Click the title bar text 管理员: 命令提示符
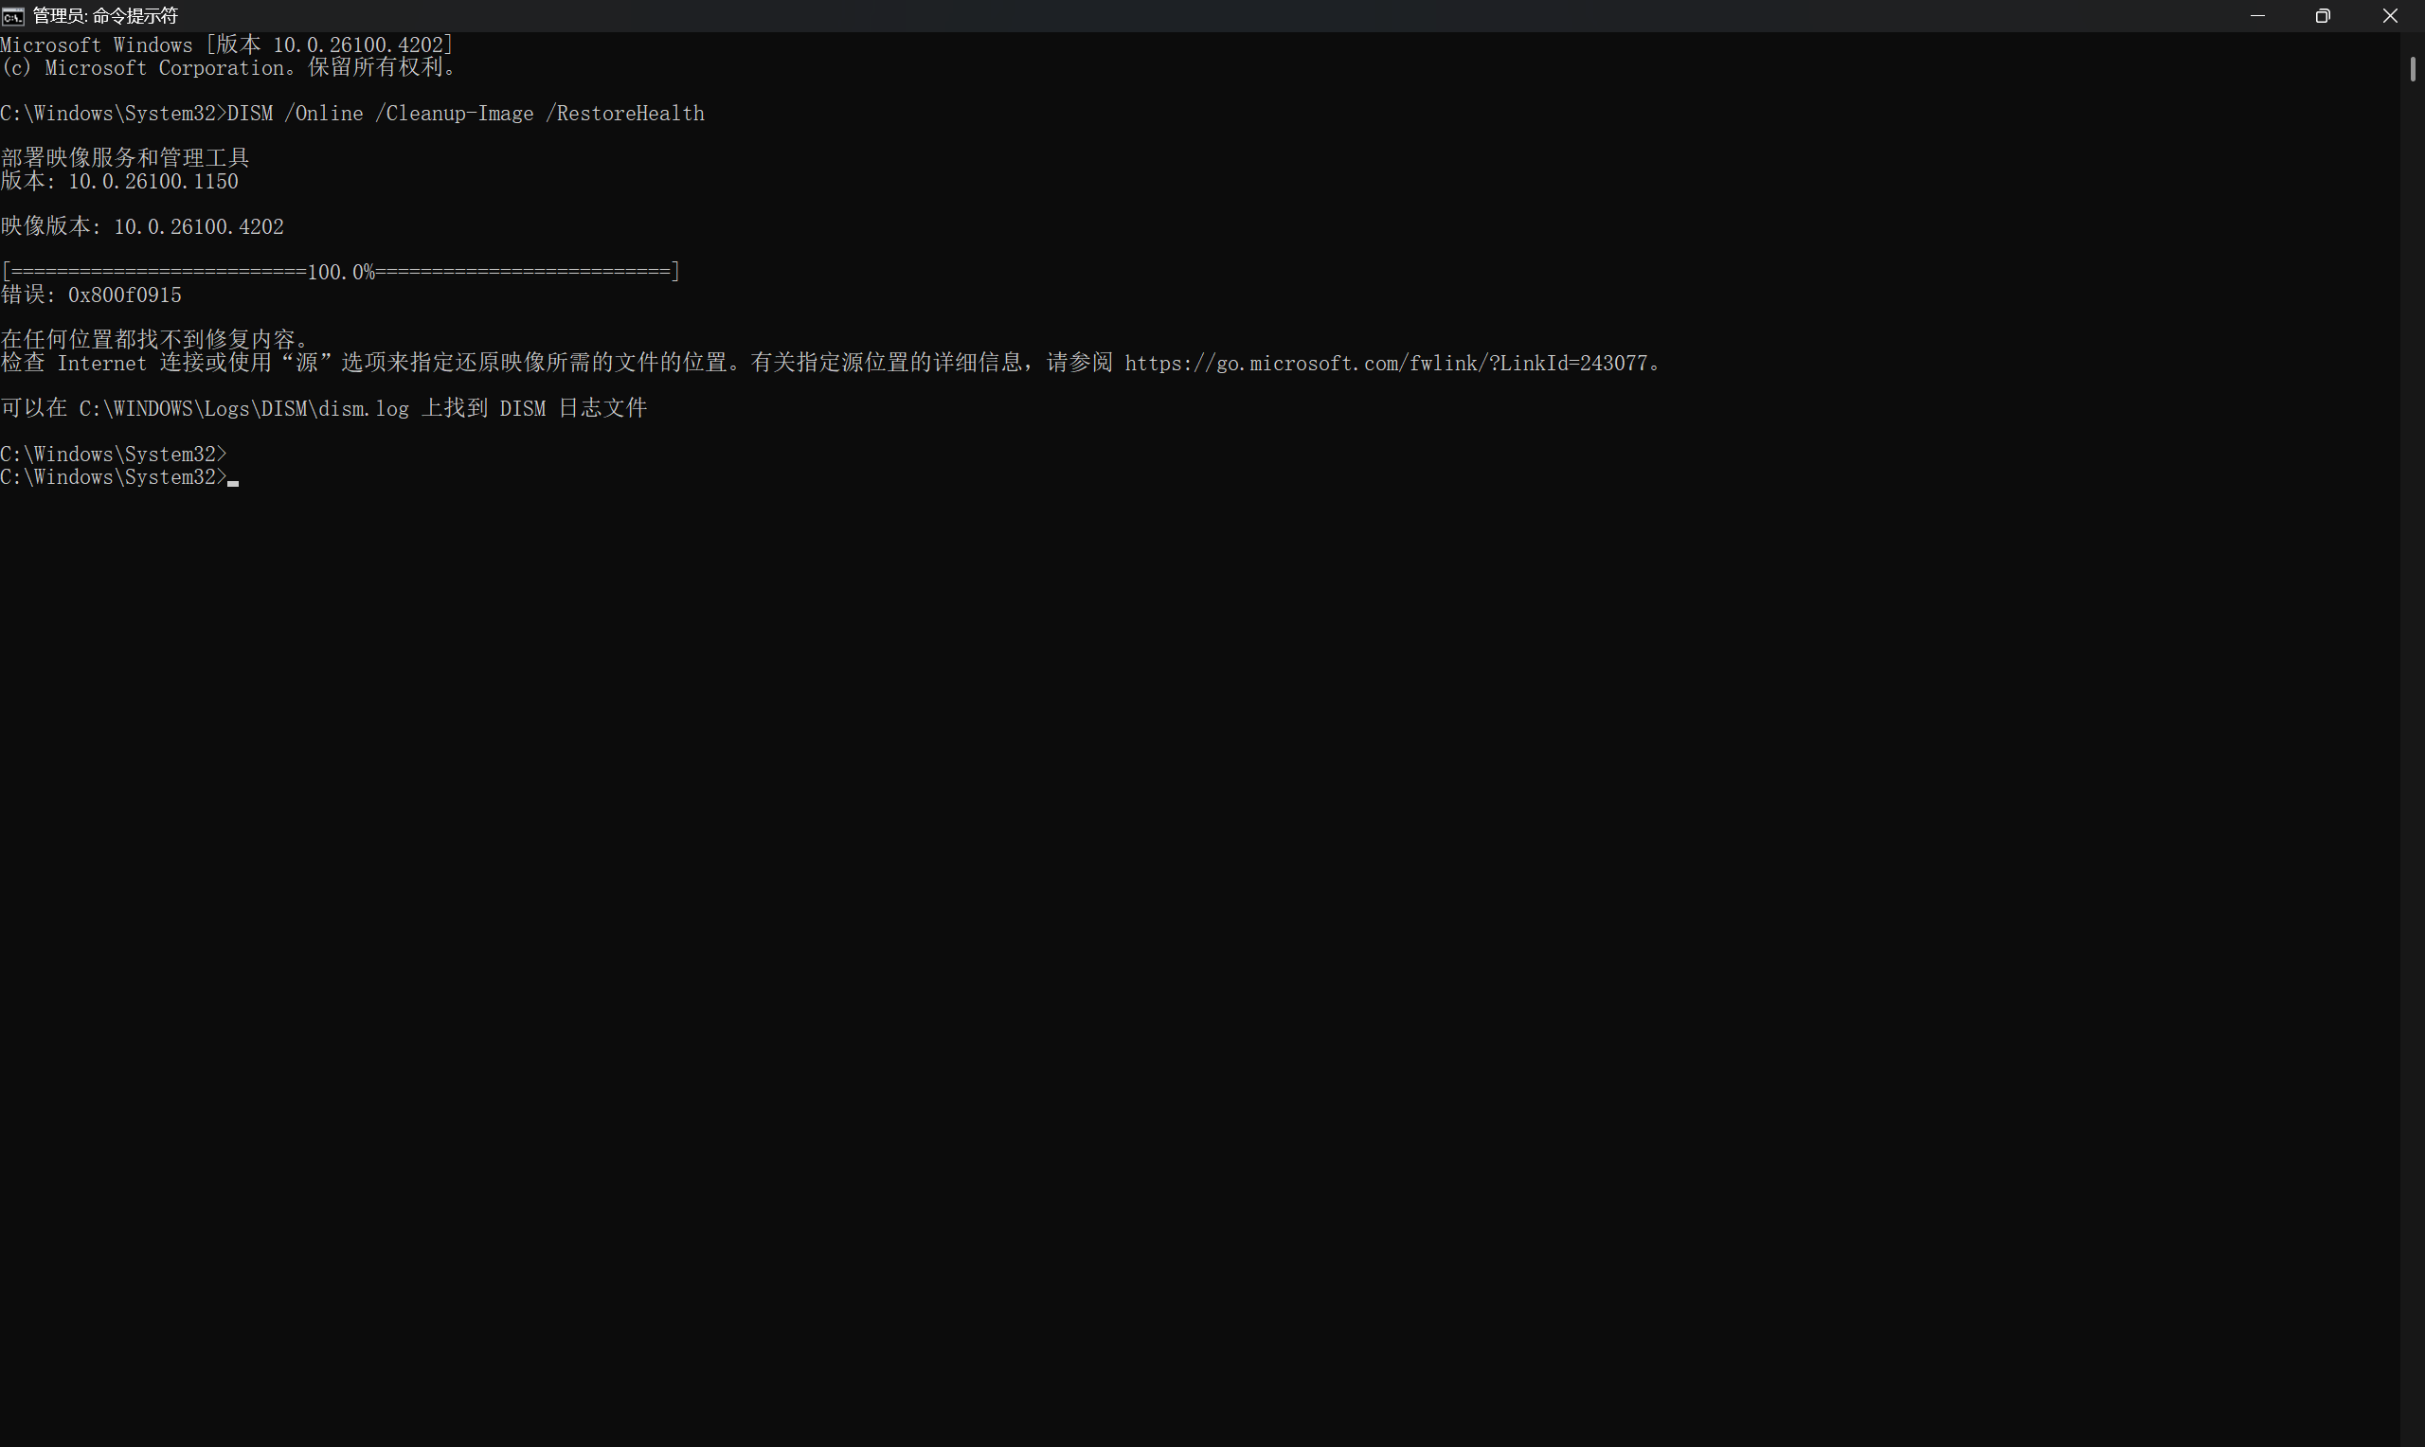This screenshot has height=1447, width=2425. pyautogui.click(x=105, y=15)
